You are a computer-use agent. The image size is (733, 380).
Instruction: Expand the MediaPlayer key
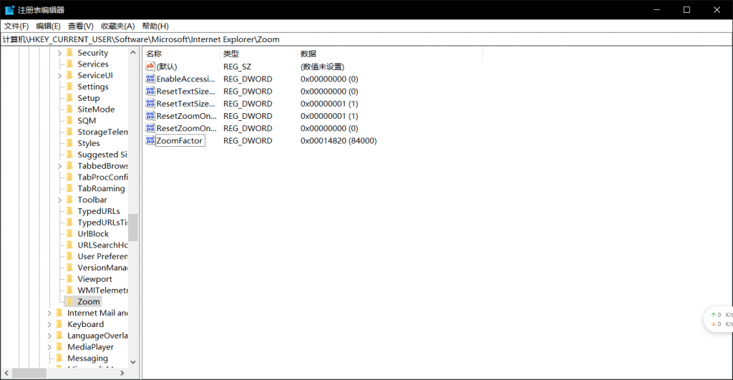click(x=49, y=347)
